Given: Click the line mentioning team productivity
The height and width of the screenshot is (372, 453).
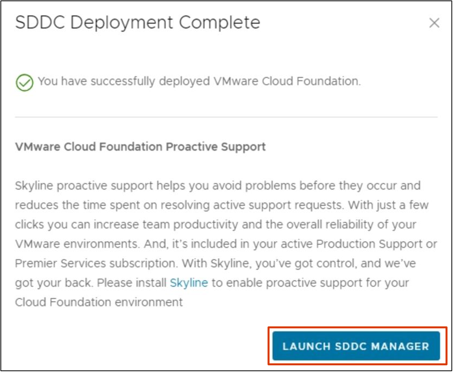Looking at the screenshot, I should 216,225.
